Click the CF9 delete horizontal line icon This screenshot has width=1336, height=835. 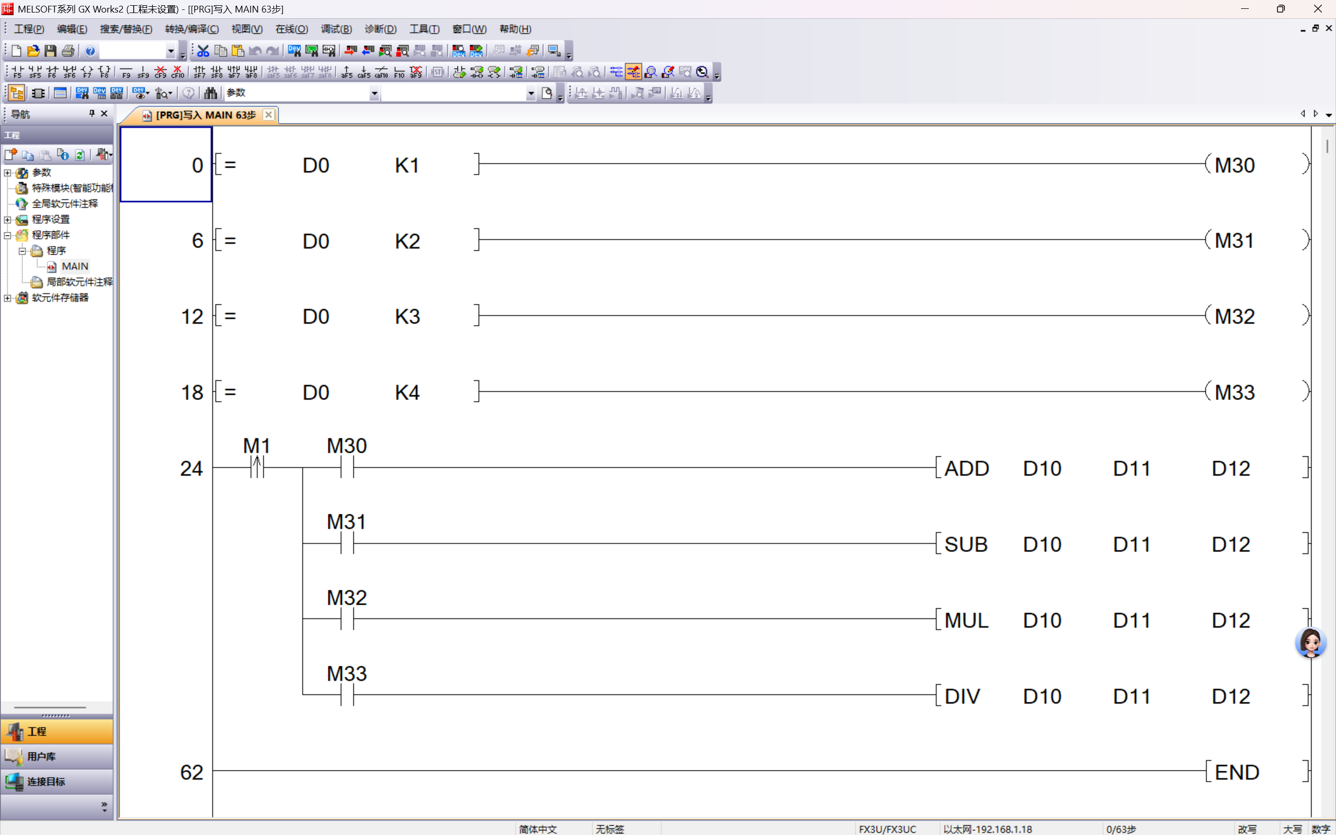tap(160, 72)
